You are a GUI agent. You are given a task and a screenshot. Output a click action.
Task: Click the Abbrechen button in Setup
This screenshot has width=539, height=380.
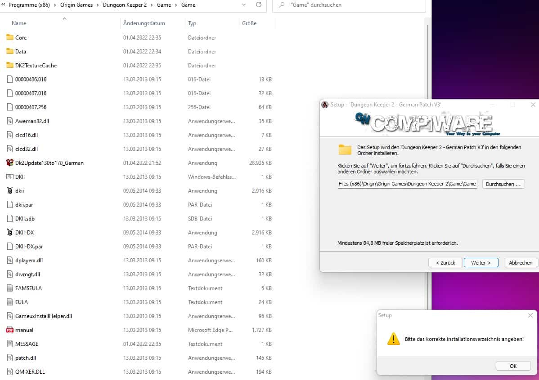[x=521, y=263]
